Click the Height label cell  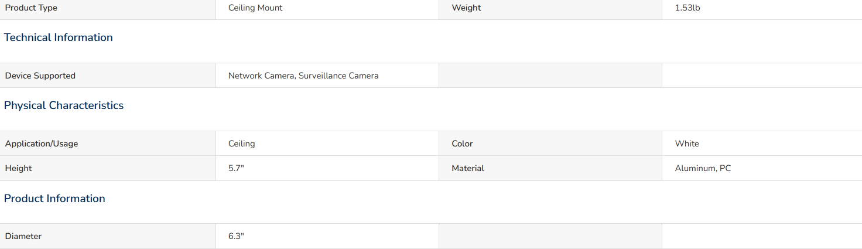(x=108, y=168)
